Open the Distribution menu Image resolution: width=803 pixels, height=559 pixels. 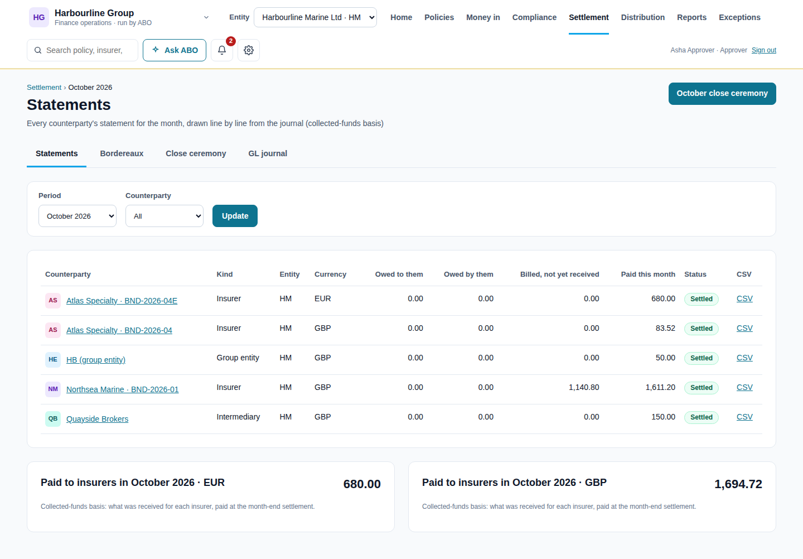coord(643,17)
